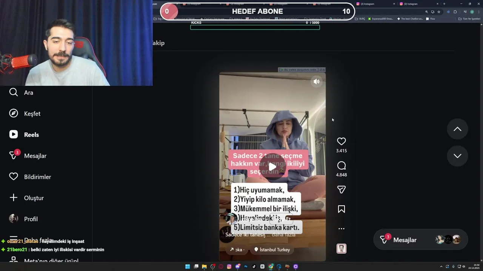
Task: Open a new browser tab
Action: [444, 4]
